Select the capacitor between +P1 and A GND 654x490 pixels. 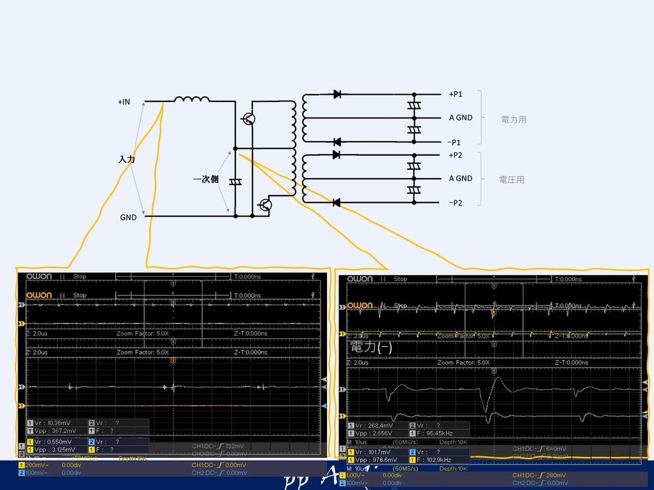tap(414, 106)
